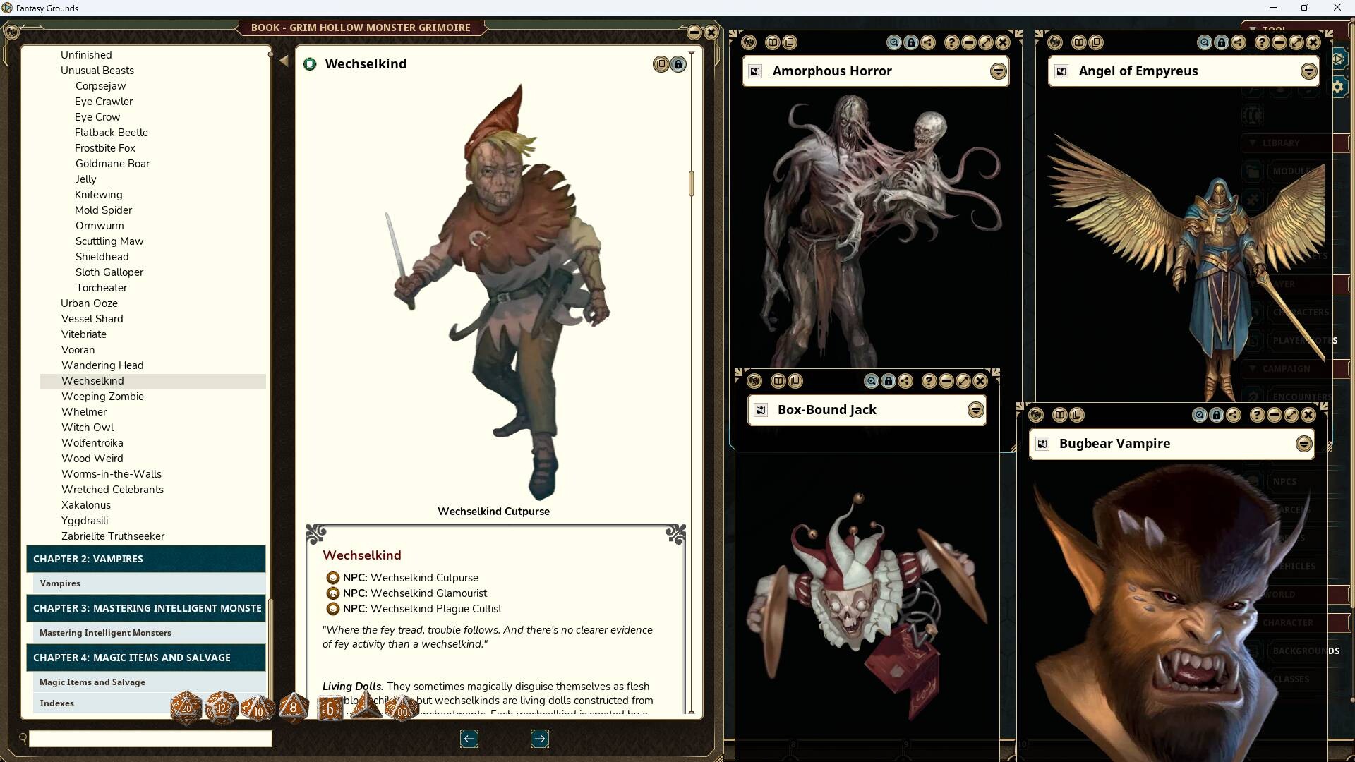This screenshot has height=762, width=1355.
Task: Open Magic Items and Salvage page entry
Action: [x=92, y=682]
